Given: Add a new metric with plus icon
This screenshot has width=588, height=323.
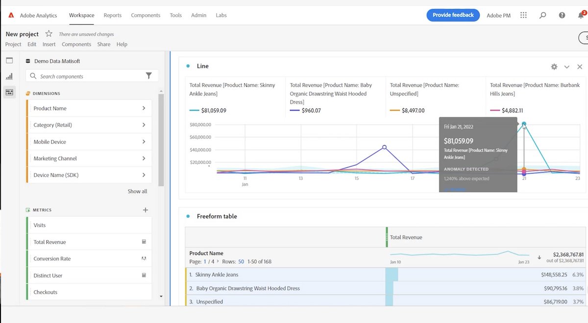Looking at the screenshot, I should (145, 210).
